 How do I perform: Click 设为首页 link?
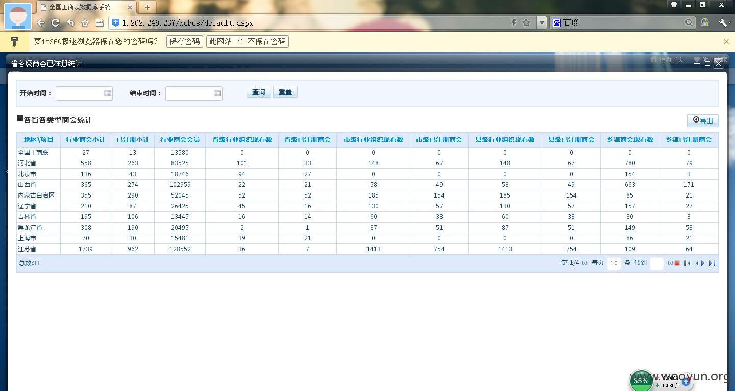(667, 60)
